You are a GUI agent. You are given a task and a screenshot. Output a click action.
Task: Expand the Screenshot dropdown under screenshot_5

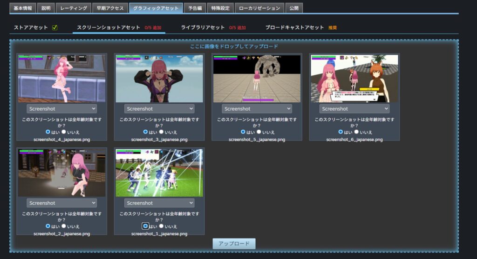click(x=257, y=109)
